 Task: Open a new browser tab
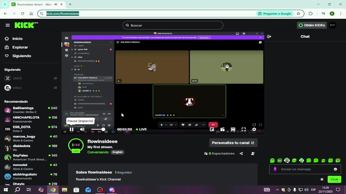click(x=70, y=4)
